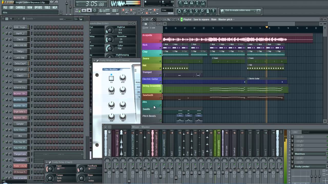Select the Slide radio option in Playlist
Viewport: 328px width, 184px height.
[150, 28]
